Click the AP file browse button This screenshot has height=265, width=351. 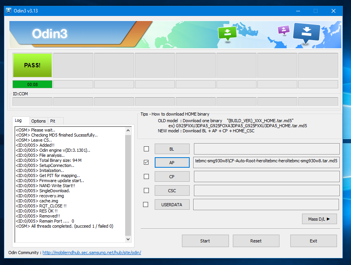(x=172, y=163)
